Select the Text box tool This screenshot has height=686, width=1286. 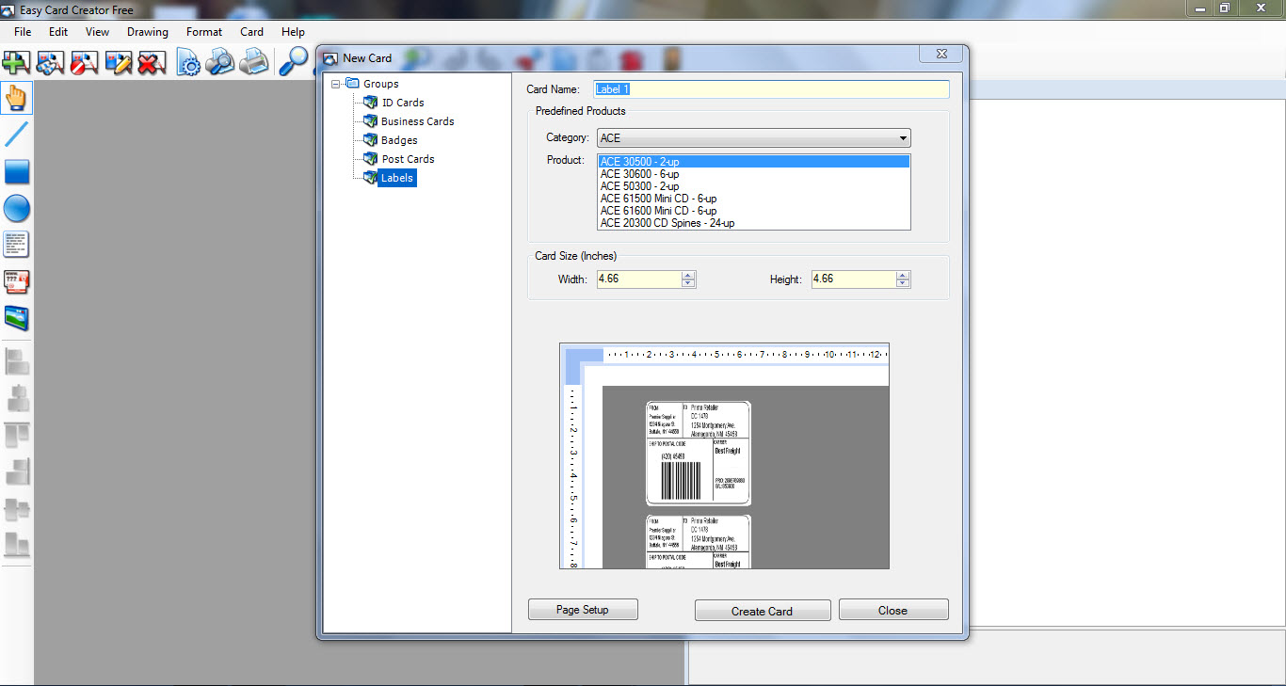click(17, 245)
